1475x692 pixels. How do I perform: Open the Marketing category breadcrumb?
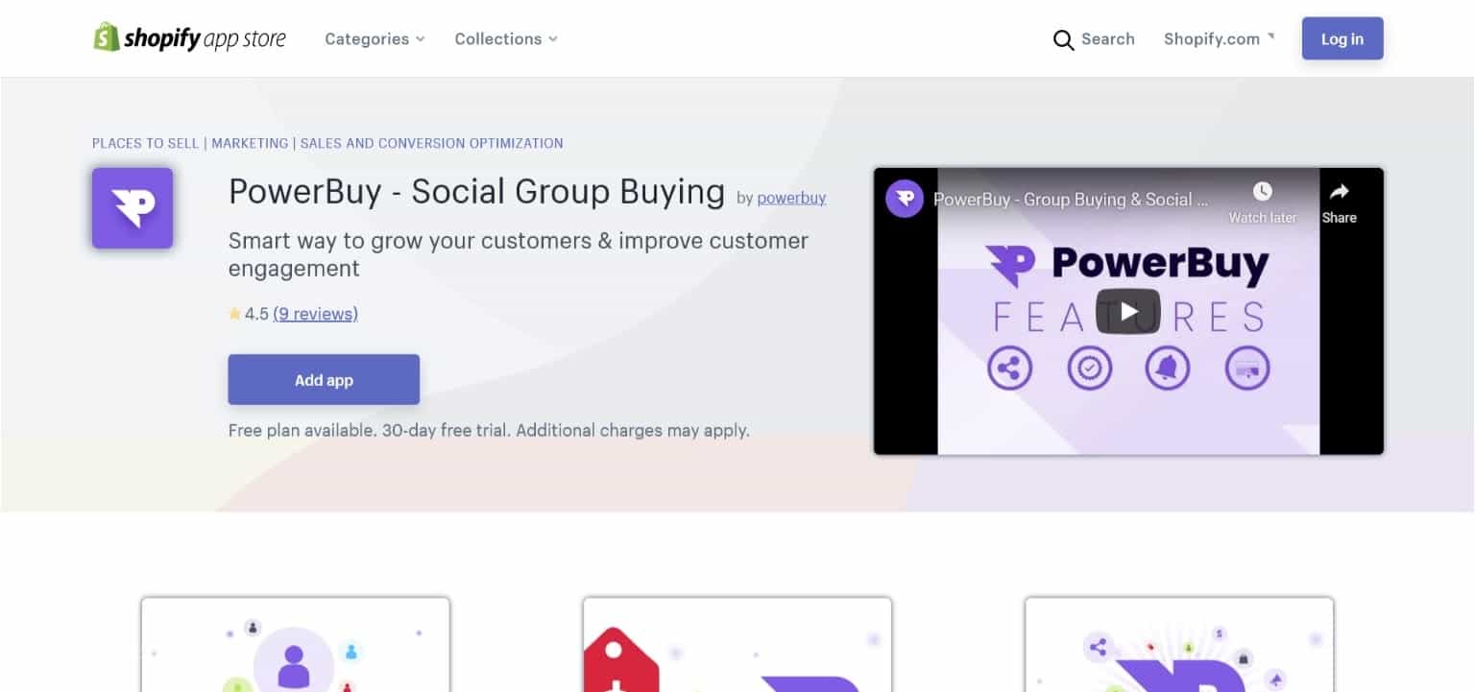pyautogui.click(x=250, y=143)
